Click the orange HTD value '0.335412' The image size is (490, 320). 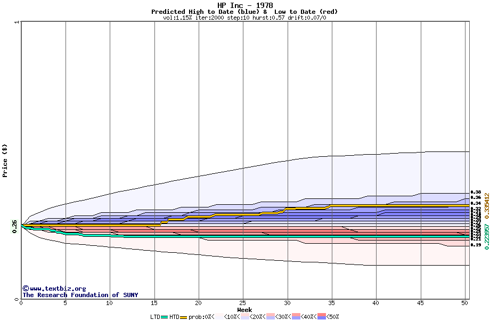pyautogui.click(x=487, y=206)
